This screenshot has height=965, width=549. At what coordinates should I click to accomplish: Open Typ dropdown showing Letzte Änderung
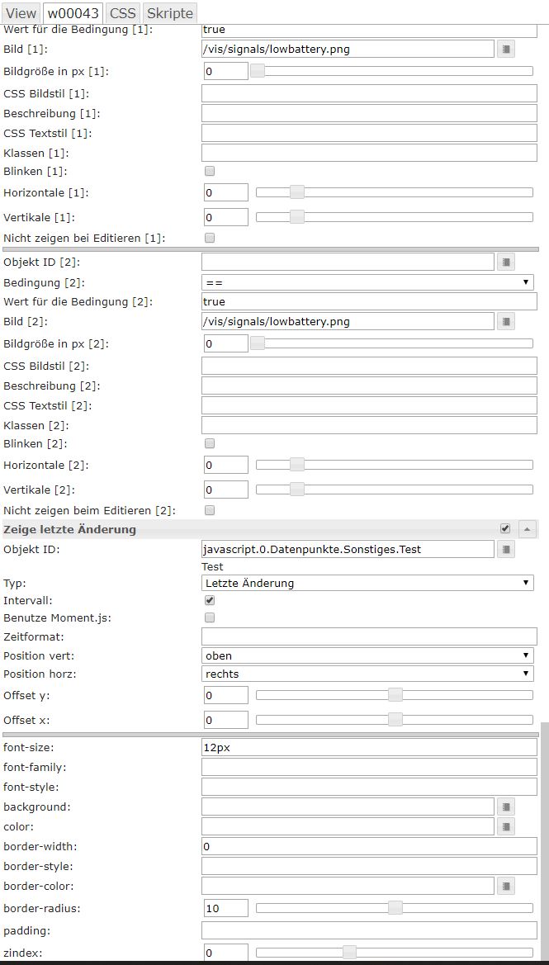(x=368, y=583)
